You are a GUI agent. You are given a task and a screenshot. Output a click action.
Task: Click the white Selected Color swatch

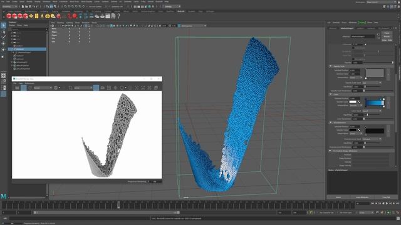pos(353,102)
